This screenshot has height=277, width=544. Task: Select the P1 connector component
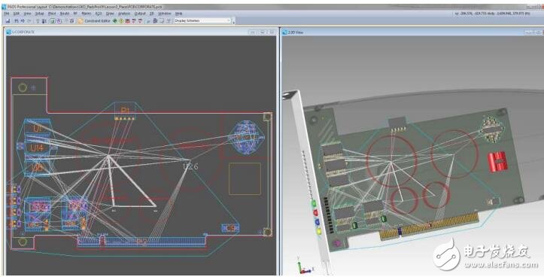[x=125, y=111]
